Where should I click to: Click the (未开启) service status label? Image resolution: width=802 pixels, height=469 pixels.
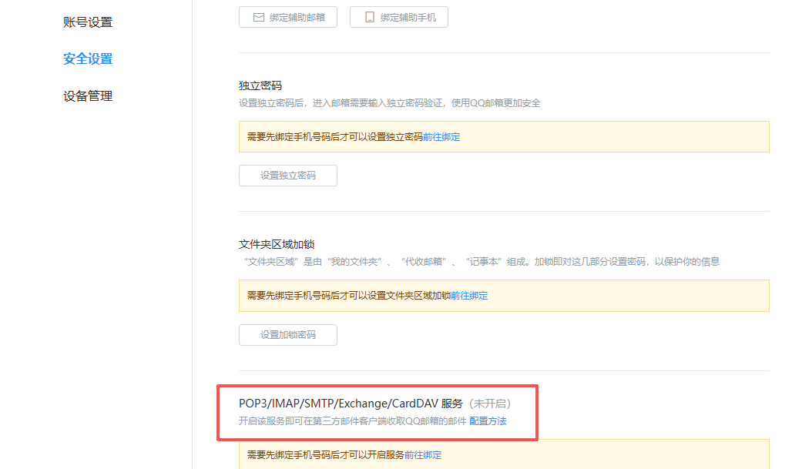490,404
